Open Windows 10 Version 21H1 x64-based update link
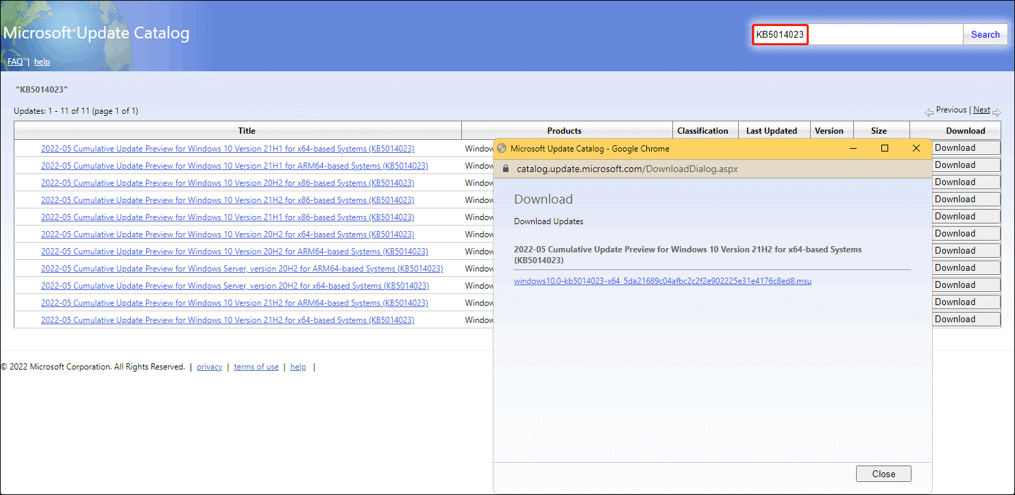Screen dimensions: 1015x495 point(228,149)
